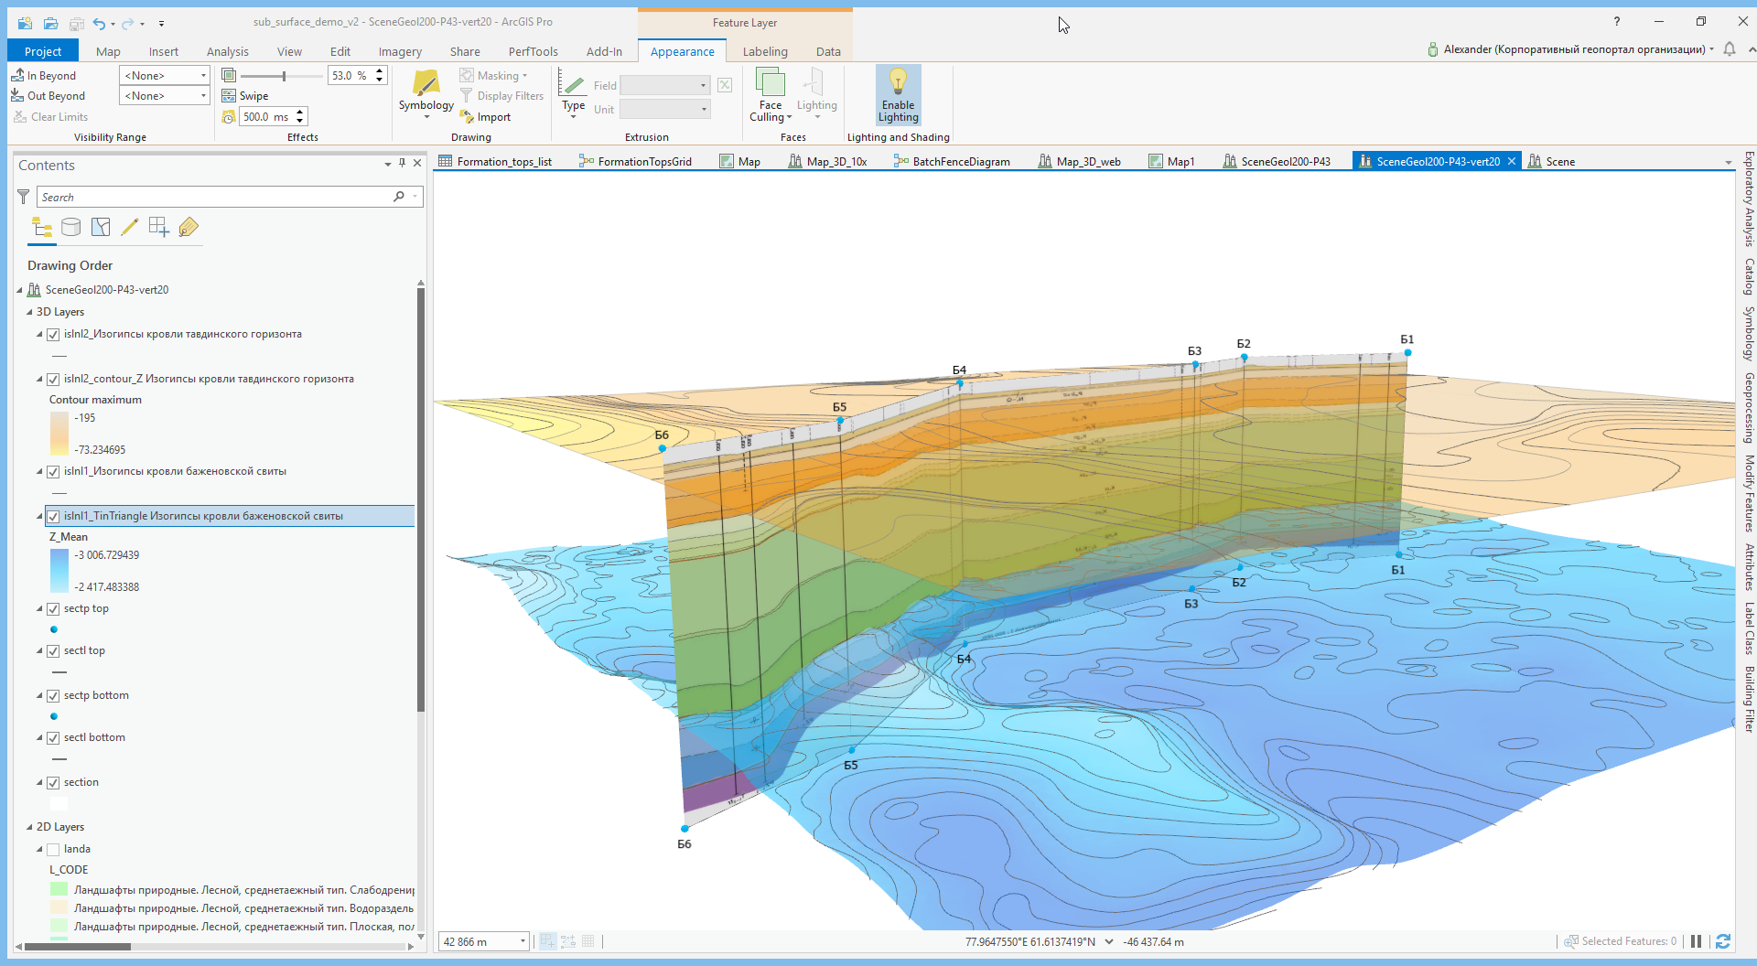Toggle Enable Lighting bulb icon
1757x966 pixels.
tap(898, 81)
